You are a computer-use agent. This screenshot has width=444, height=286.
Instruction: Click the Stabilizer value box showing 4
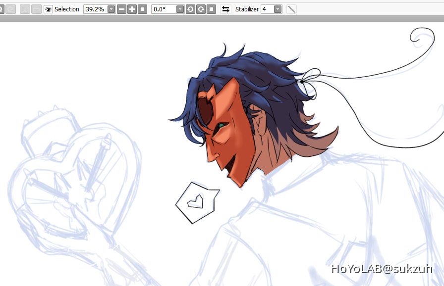[x=266, y=8]
